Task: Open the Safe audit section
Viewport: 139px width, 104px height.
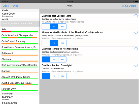Action: pyautogui.click(x=20, y=30)
